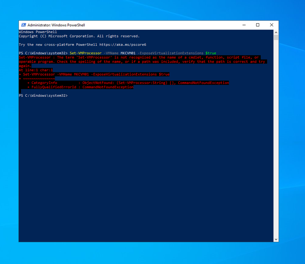Click the scrollbar down arrow
Image resolution: width=305 pixels, height=264 pixels.
276,239
